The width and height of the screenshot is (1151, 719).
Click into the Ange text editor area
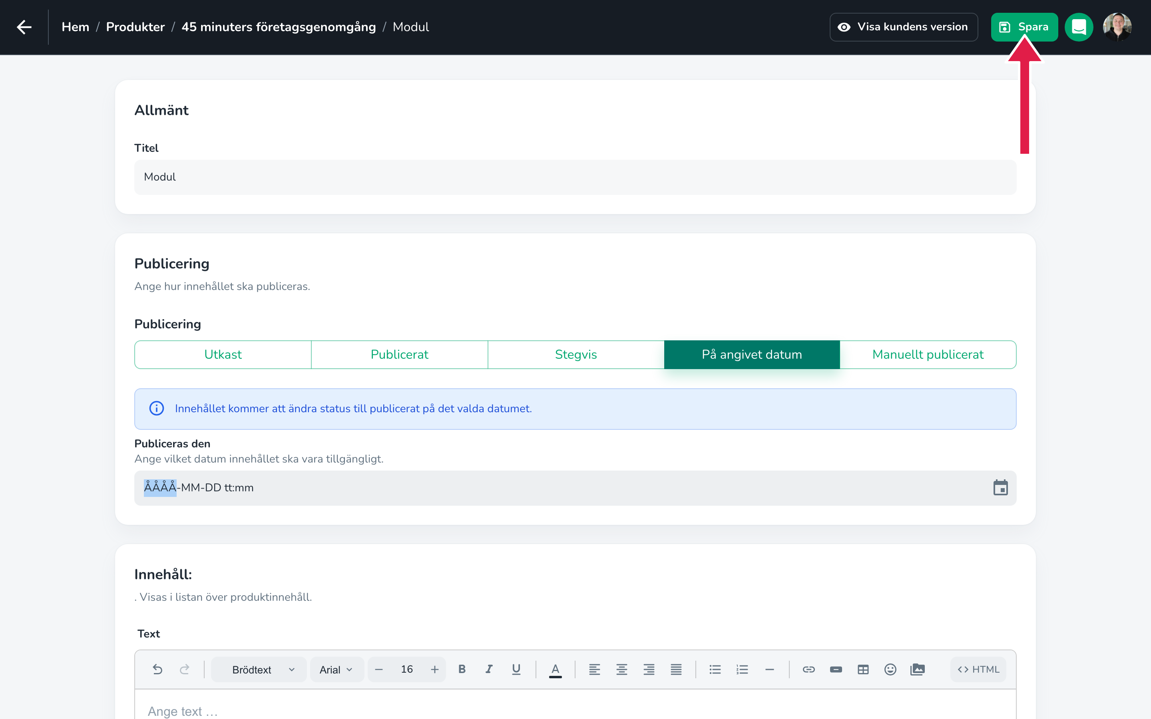point(575,705)
